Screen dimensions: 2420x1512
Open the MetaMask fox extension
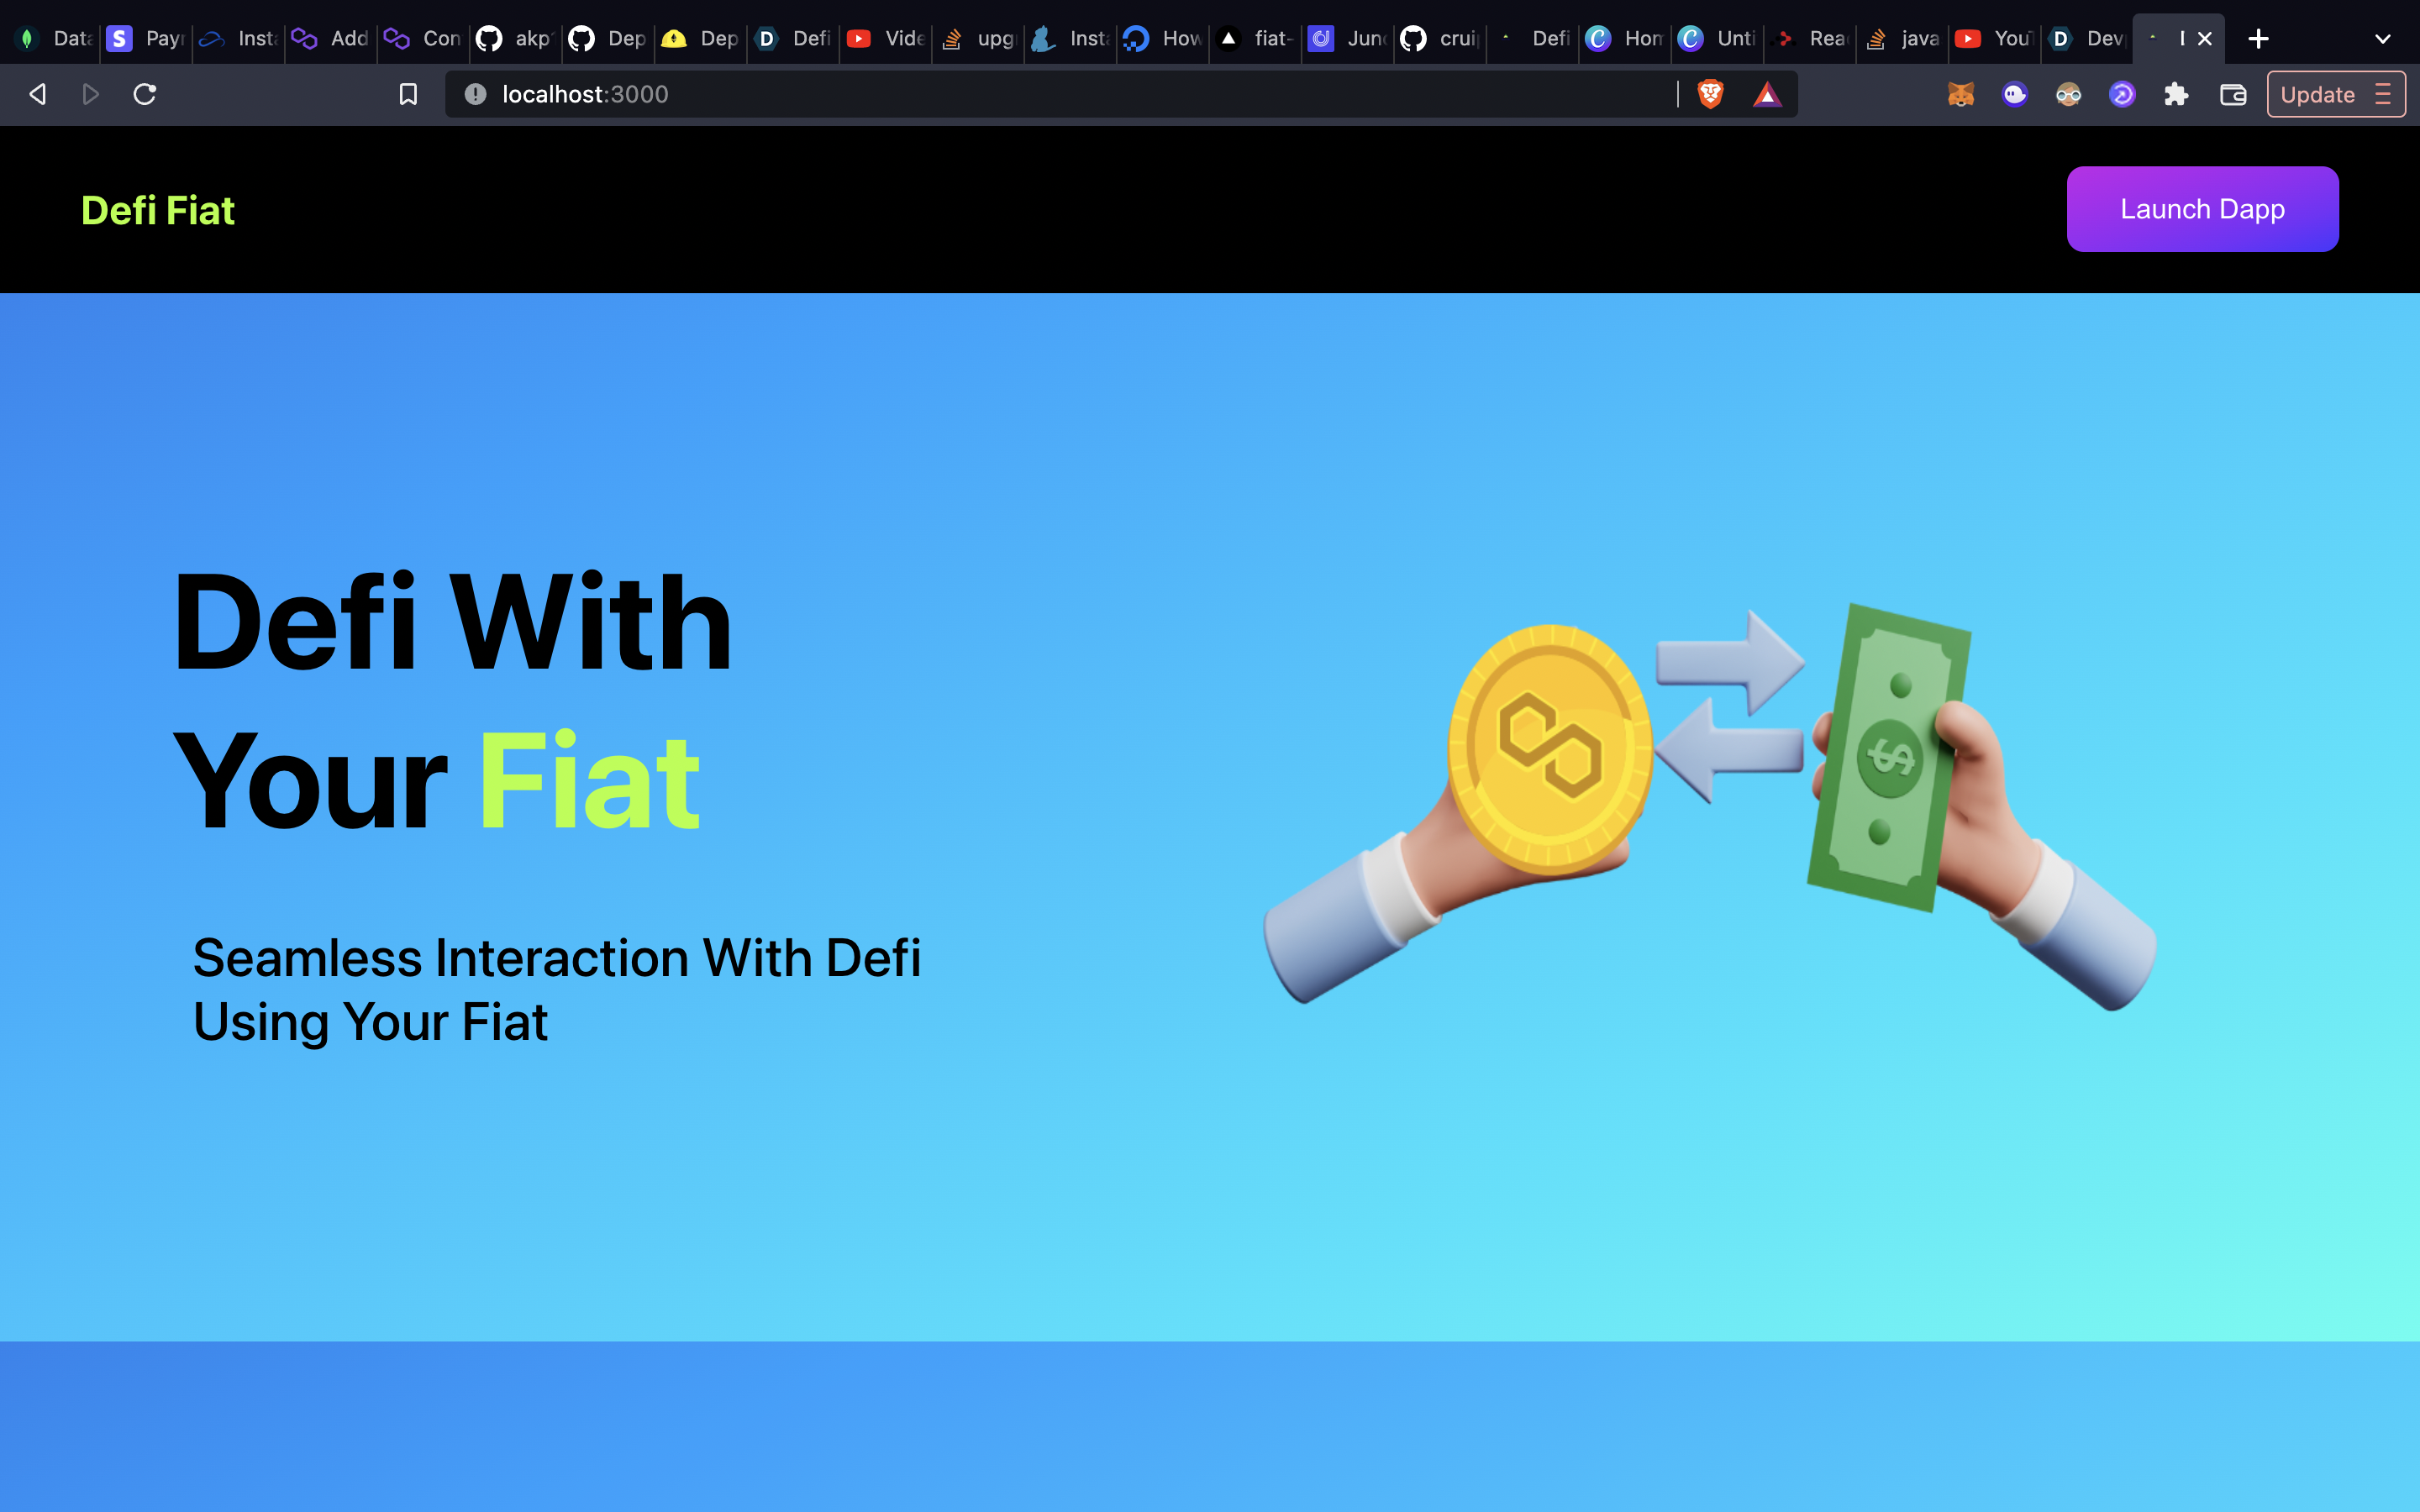pos(1960,94)
